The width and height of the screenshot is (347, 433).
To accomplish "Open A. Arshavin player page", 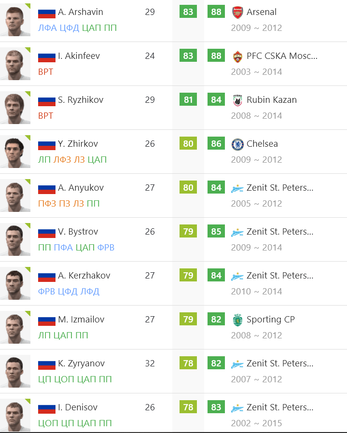I will pos(80,12).
